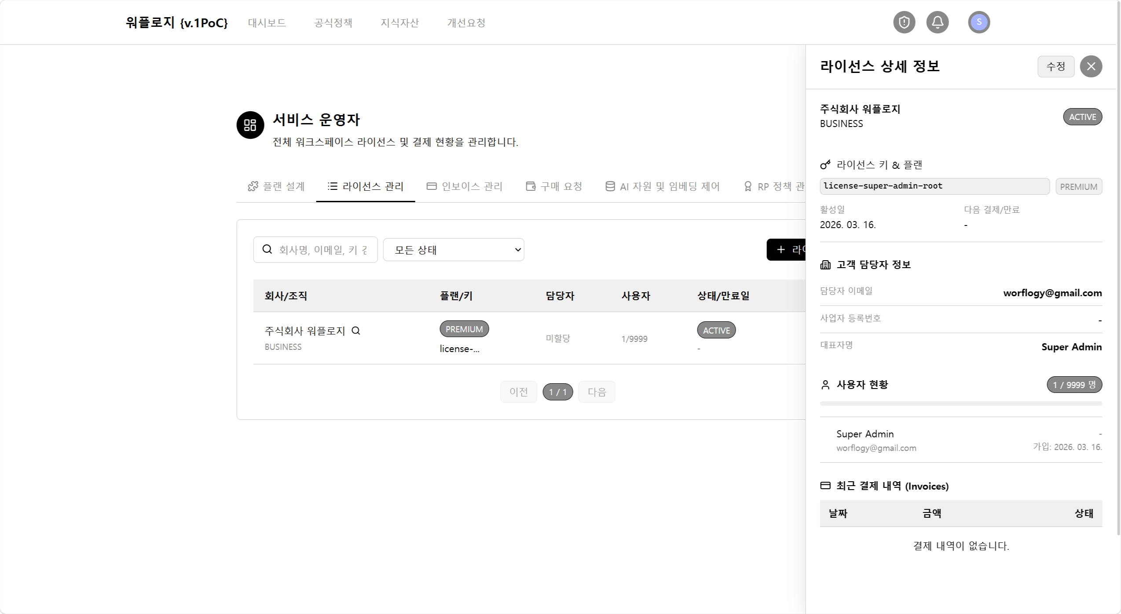The height and width of the screenshot is (614, 1121).
Task: Click the search magnifier icon in search box
Action: [267, 249]
